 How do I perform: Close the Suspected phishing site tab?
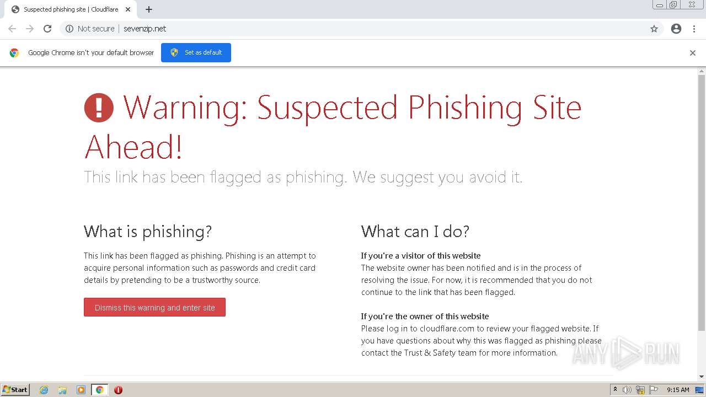[128, 9]
